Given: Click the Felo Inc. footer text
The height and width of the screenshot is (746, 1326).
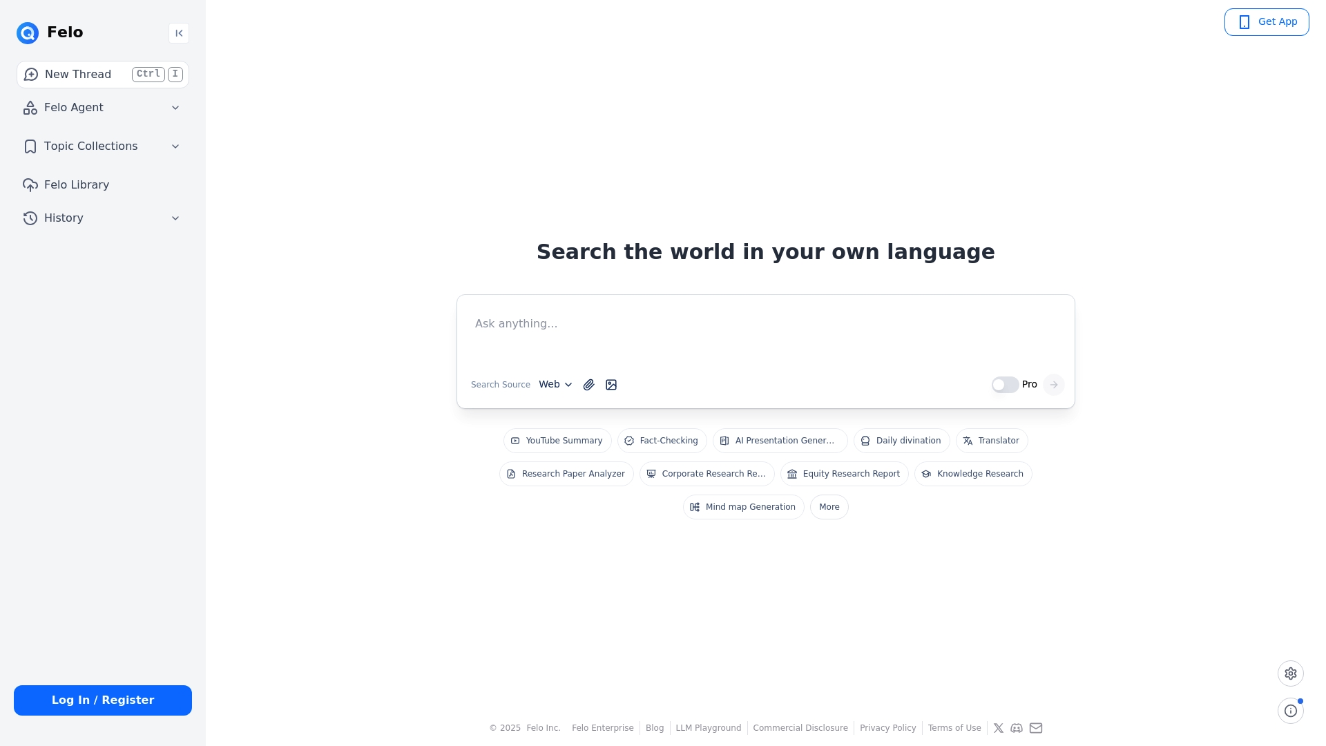Looking at the screenshot, I should click(x=544, y=728).
